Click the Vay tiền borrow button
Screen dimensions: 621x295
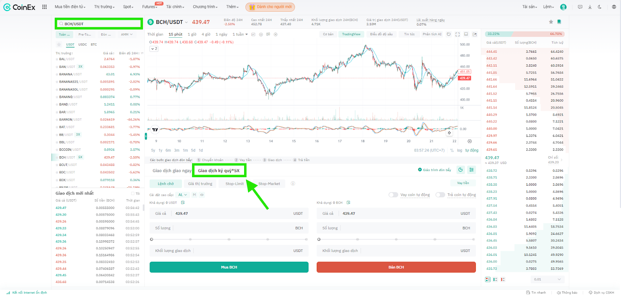pos(463,183)
